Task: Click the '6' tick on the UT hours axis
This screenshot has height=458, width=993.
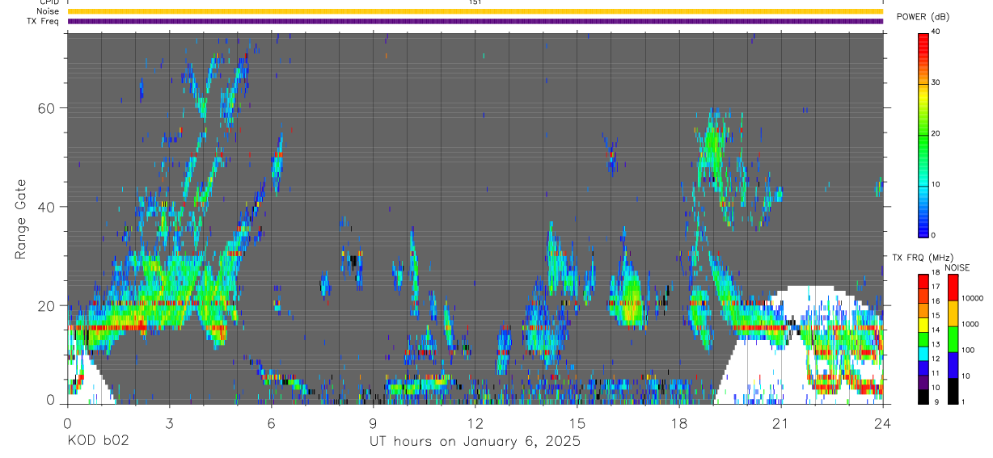Action: coord(271,422)
